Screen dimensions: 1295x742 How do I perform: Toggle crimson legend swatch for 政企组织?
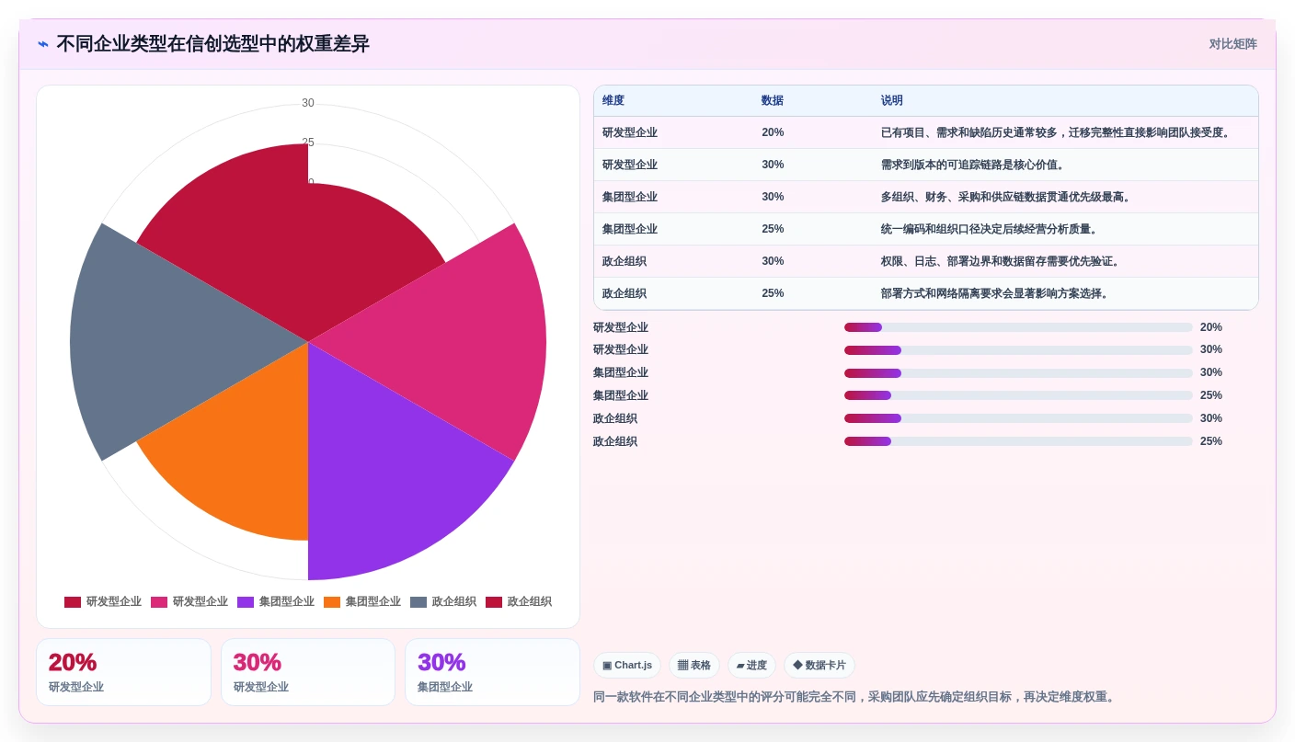coord(494,602)
